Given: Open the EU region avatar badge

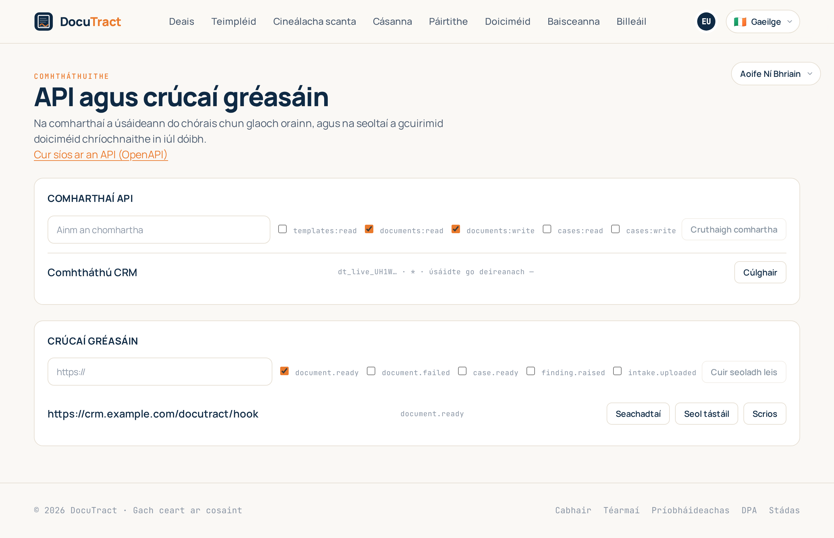Looking at the screenshot, I should coord(706,22).
